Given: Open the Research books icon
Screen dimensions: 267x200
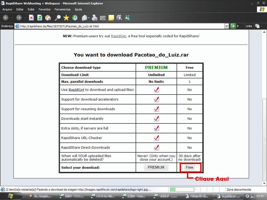Looking at the screenshot, I should 119,18.
